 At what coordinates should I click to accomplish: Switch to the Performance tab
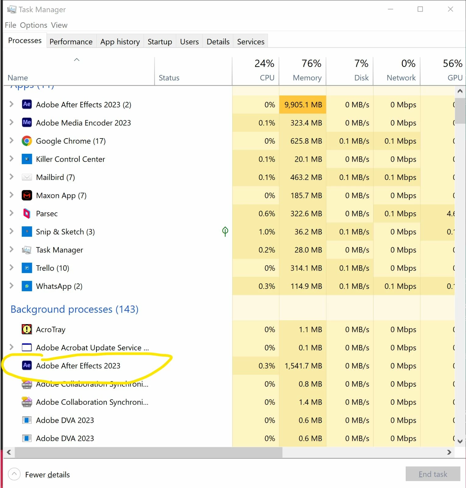[71, 41]
